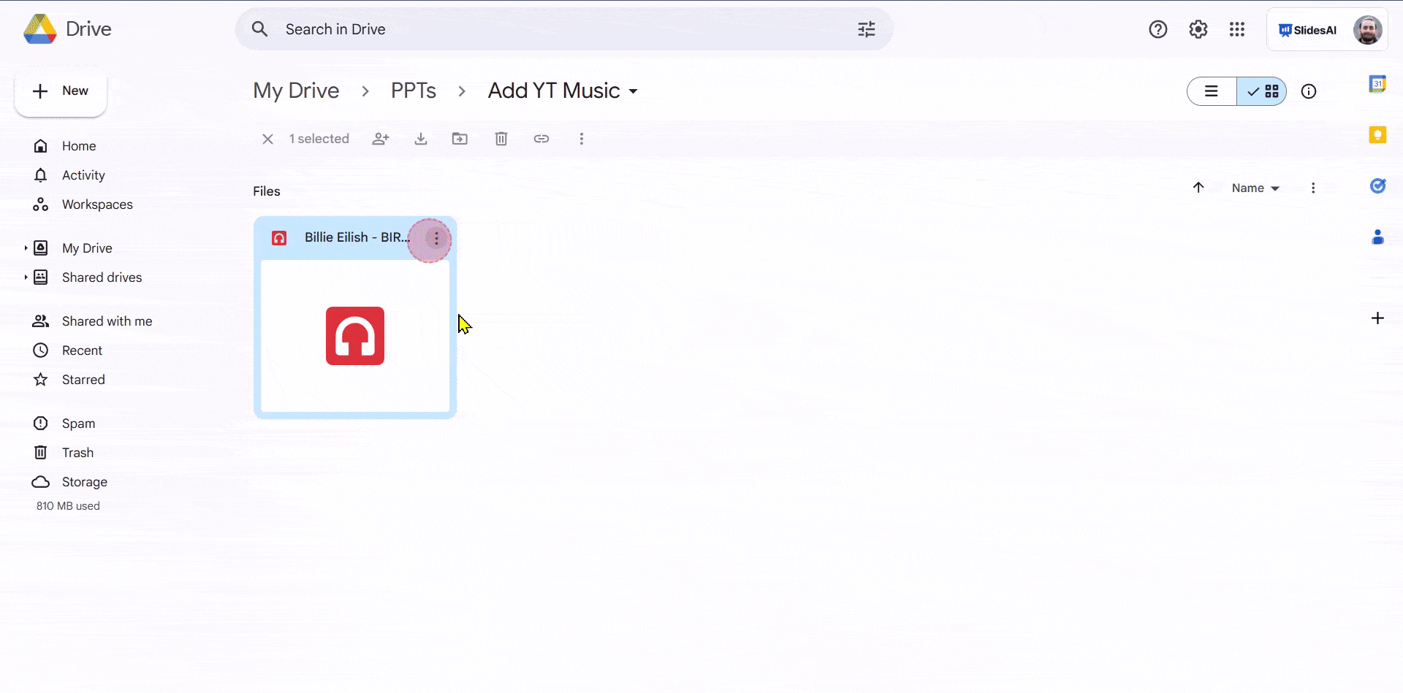Navigate to PPTs via breadcrumb link
This screenshot has height=693, width=1403.
414,91
